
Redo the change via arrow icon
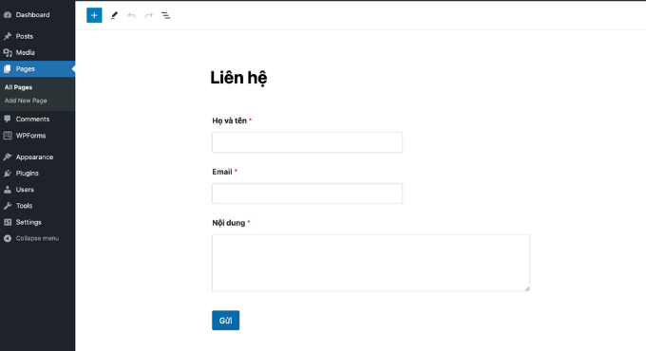[x=149, y=15]
